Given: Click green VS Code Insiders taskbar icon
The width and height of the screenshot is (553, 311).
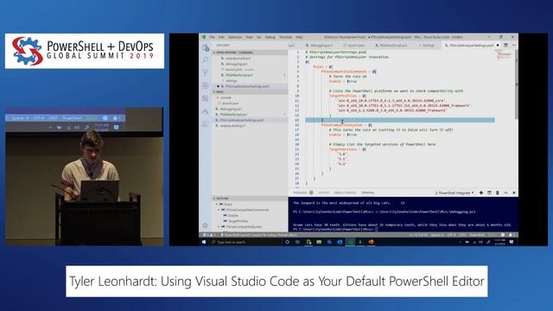Looking at the screenshot, I should tap(350, 242).
